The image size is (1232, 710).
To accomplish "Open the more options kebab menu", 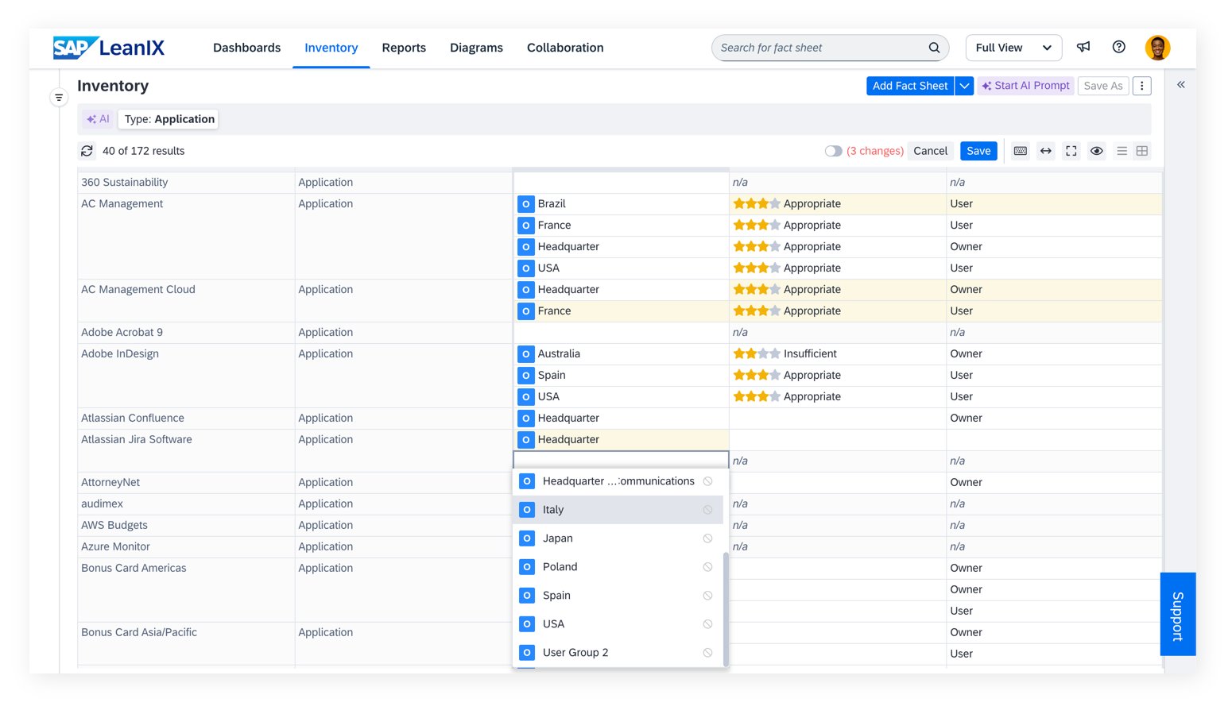I will [x=1142, y=86].
